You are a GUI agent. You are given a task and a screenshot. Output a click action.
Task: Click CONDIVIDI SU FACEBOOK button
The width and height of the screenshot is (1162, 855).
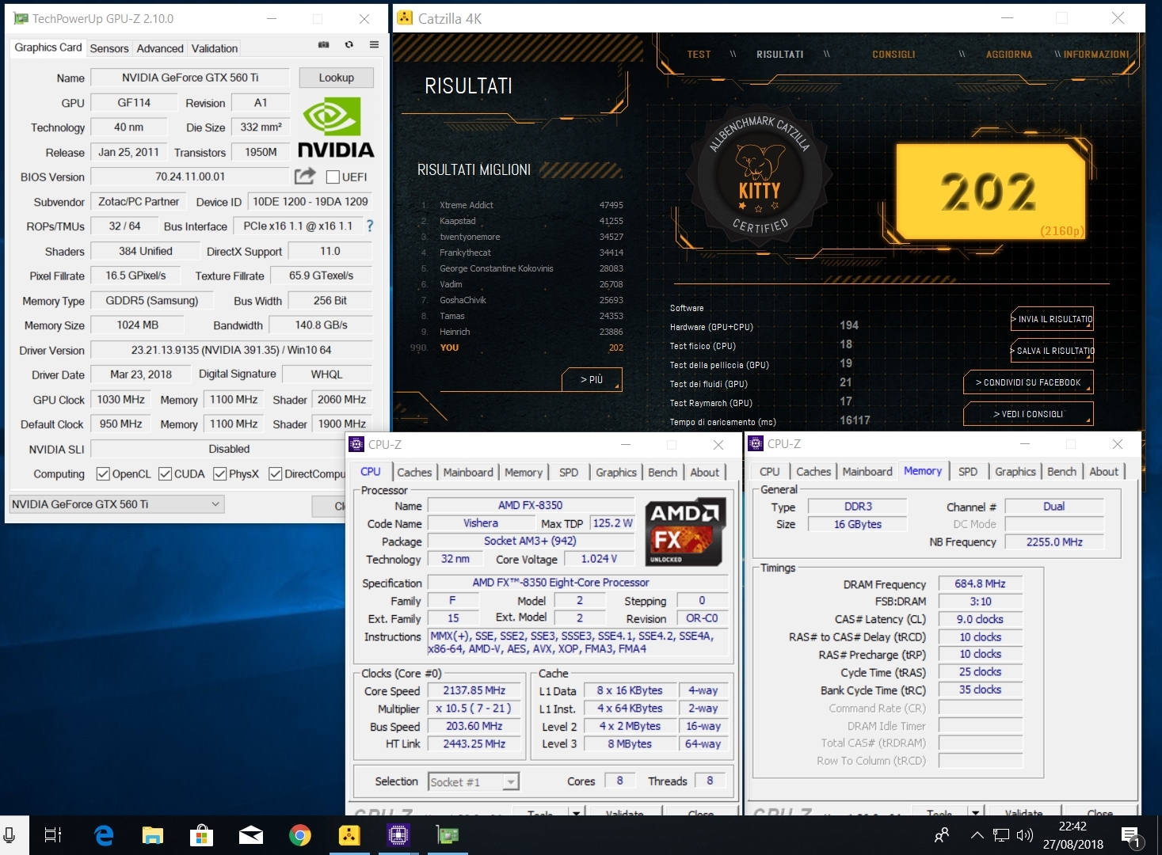[x=1028, y=382]
